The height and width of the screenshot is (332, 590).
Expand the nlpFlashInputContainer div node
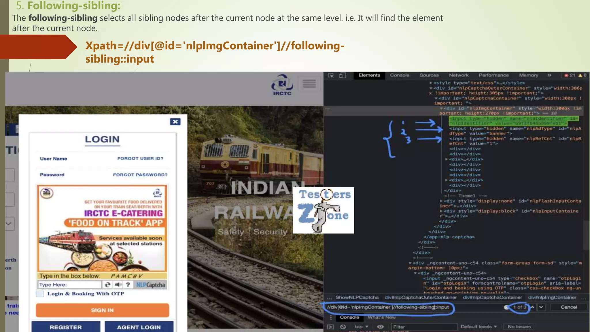click(x=441, y=201)
